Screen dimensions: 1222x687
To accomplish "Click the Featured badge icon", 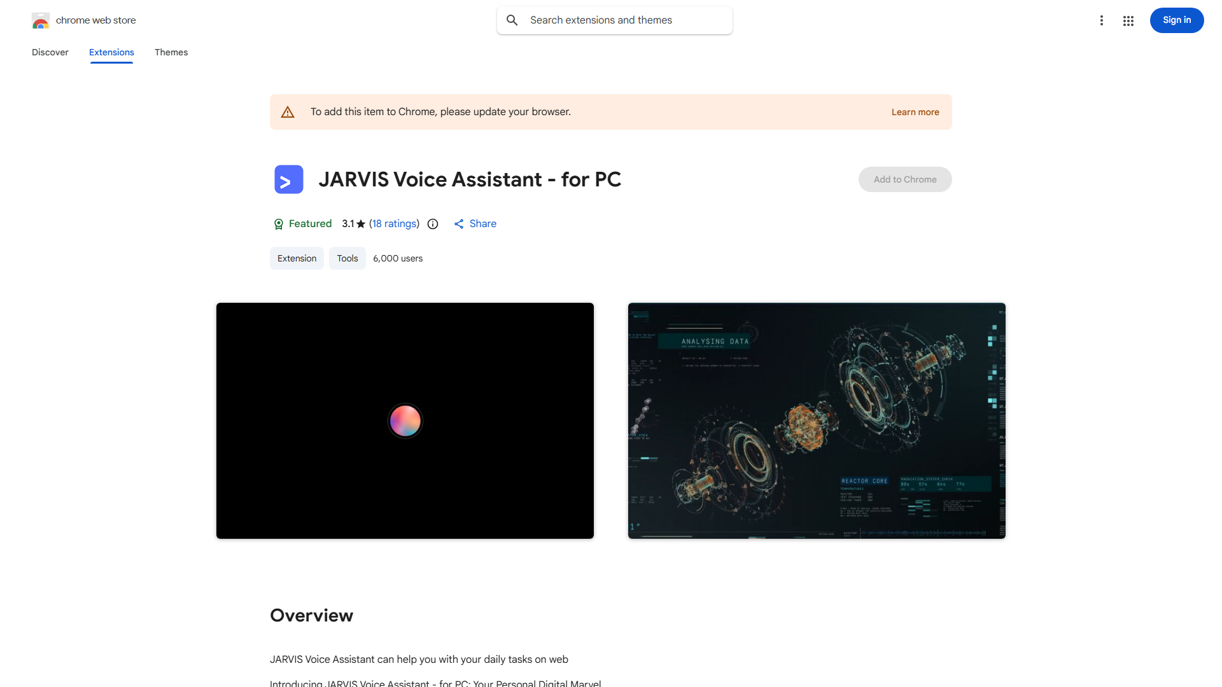I will [x=278, y=224].
